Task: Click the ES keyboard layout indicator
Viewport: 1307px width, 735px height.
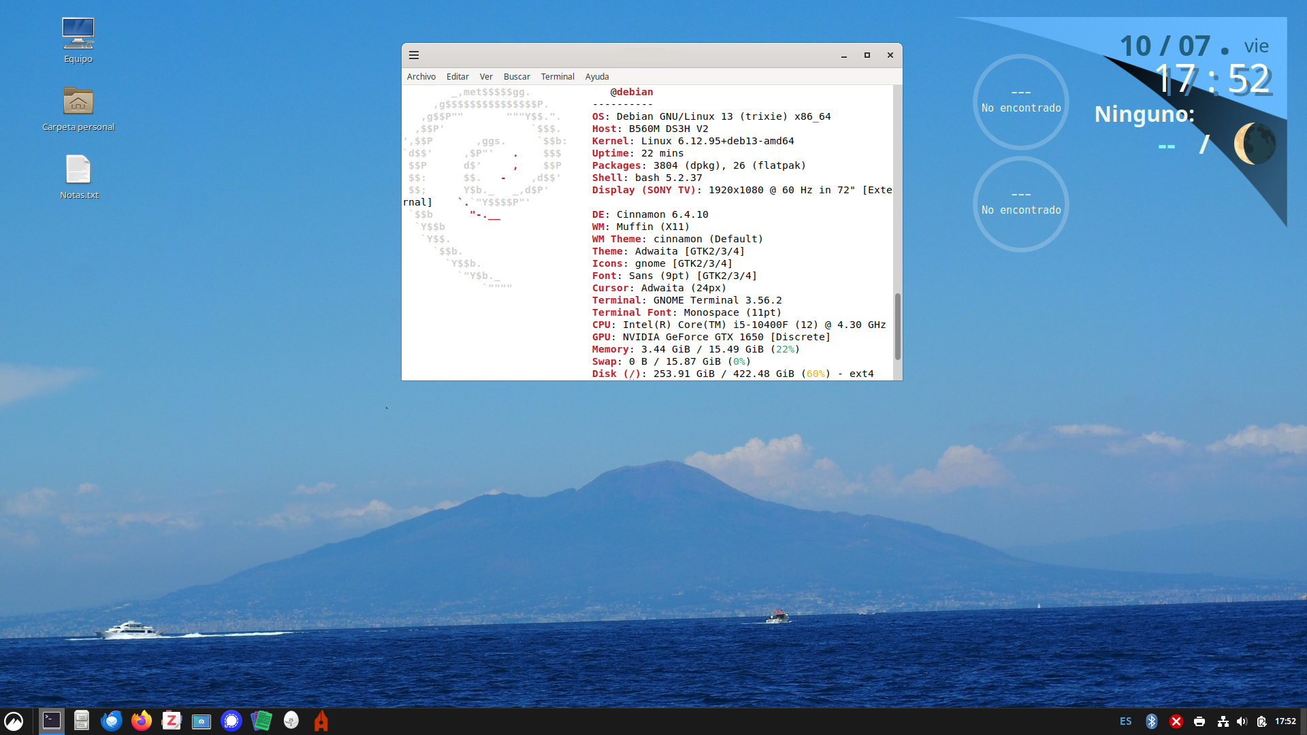Action: coord(1126,721)
